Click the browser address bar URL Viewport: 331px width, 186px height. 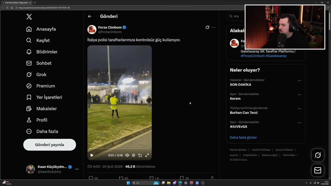pyautogui.click(x=44, y=8)
